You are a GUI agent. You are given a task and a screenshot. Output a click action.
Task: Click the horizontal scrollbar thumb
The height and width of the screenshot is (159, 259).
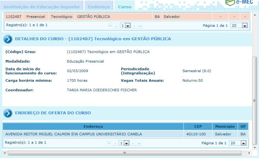tap(125, 153)
